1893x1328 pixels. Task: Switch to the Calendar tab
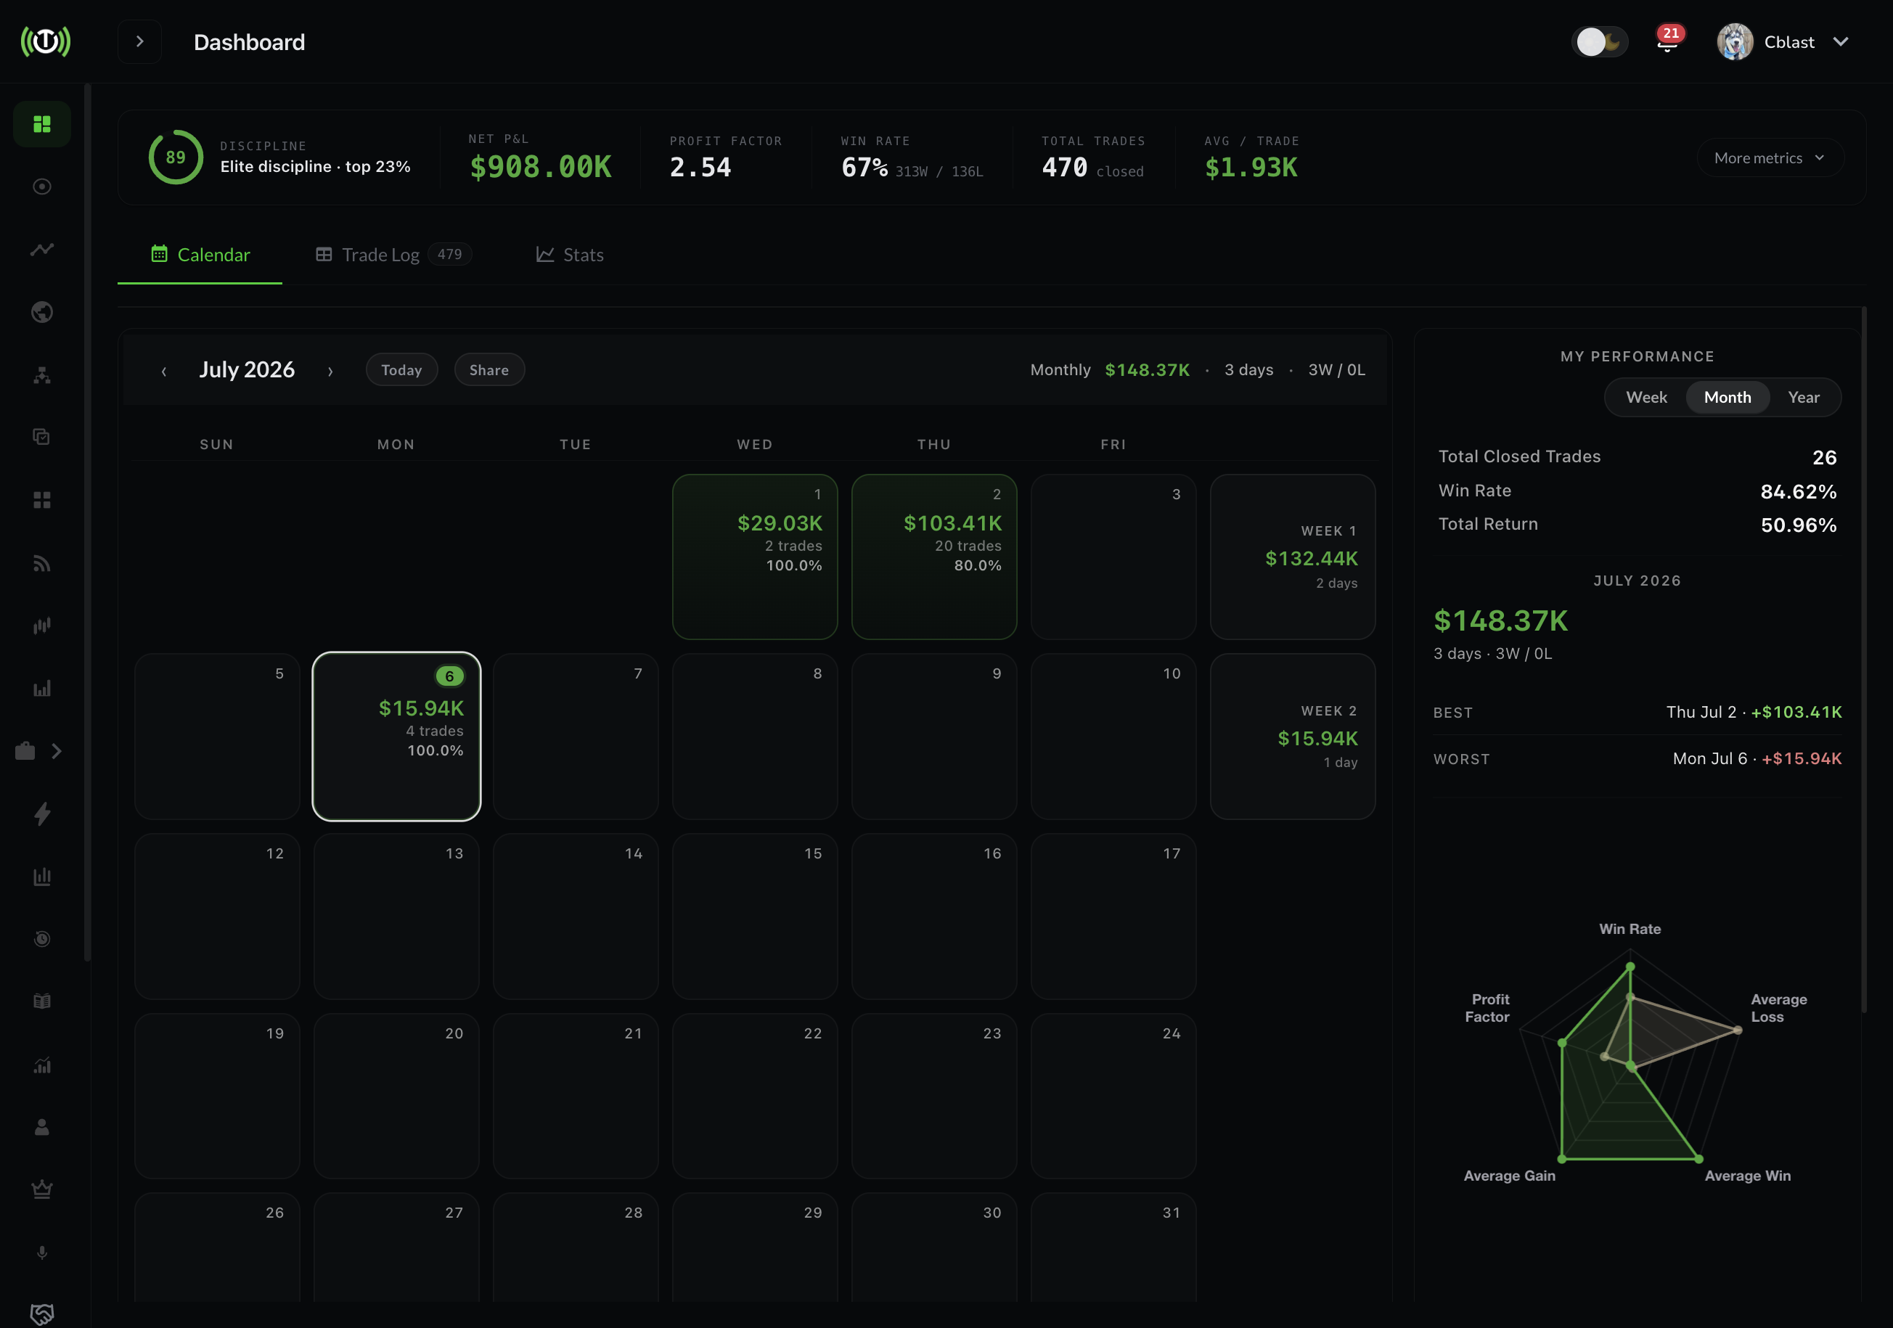click(x=200, y=255)
